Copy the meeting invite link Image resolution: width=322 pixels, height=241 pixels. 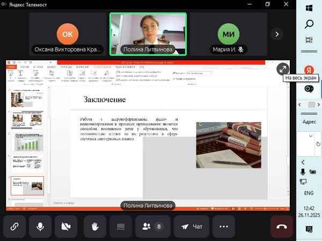(14, 227)
